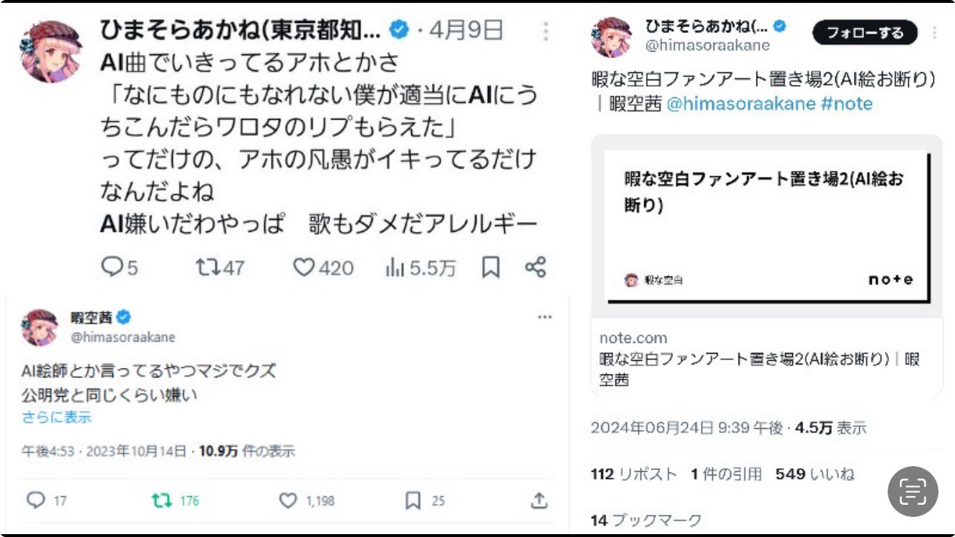The image size is (955, 537).
Task: Toggle green retweet on AI絵師 tweet
Action: [x=163, y=500]
